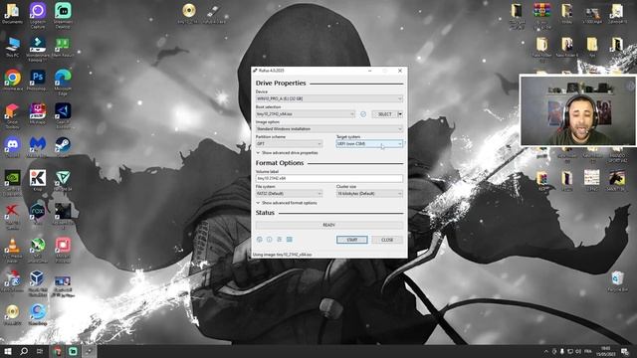Image resolution: width=637 pixels, height=358 pixels.
Task: Click the taskbar clock and date
Action: click(x=606, y=351)
